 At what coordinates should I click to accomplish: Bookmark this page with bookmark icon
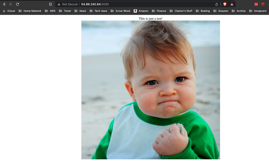point(50,4)
